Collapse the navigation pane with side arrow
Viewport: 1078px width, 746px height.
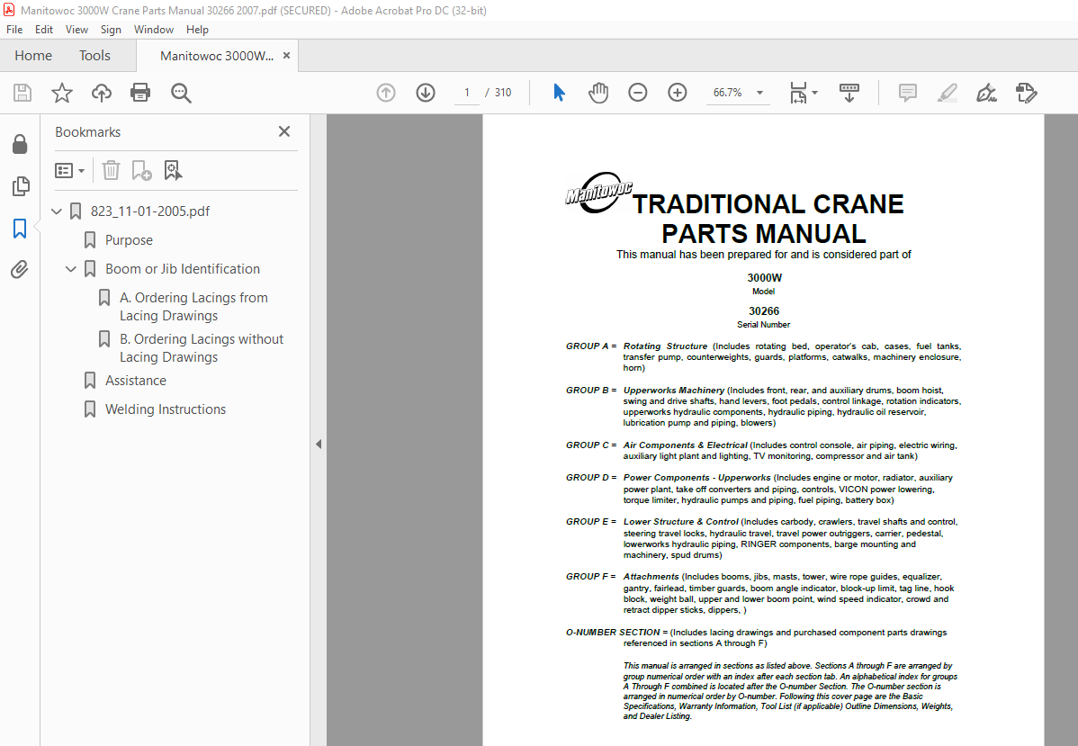(x=319, y=445)
